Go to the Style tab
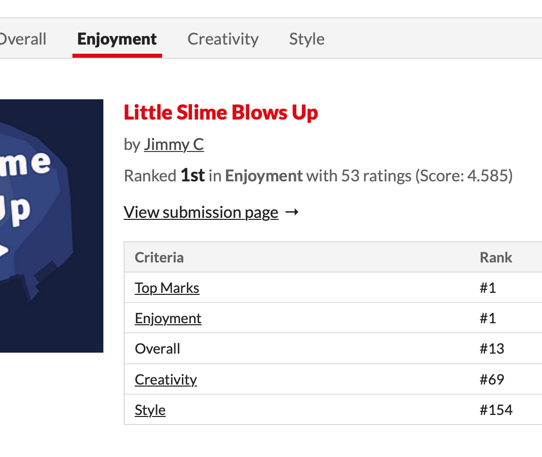The height and width of the screenshot is (457, 542). 306,39
